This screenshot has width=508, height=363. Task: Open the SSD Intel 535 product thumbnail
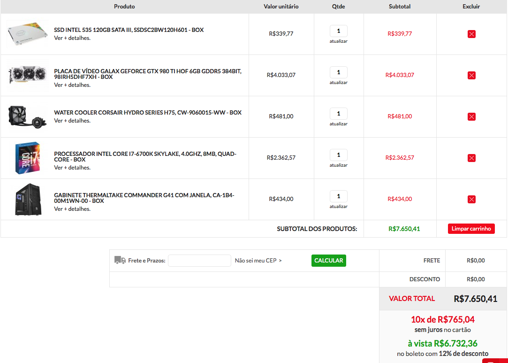[28, 34]
